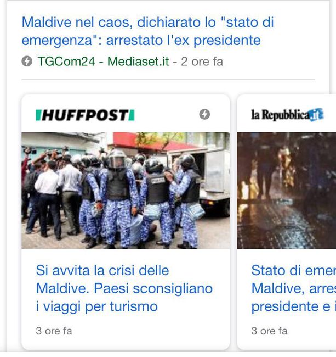Screen dimensions: 336x357
Task: Click AMP lightning icon in HuffPost card
Action: tap(204, 114)
